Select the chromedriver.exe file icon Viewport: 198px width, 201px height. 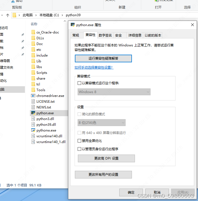coord(33,96)
